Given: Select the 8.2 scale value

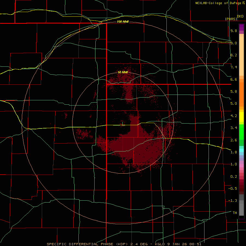Looking at the screenshot, I should (x=234, y=55).
